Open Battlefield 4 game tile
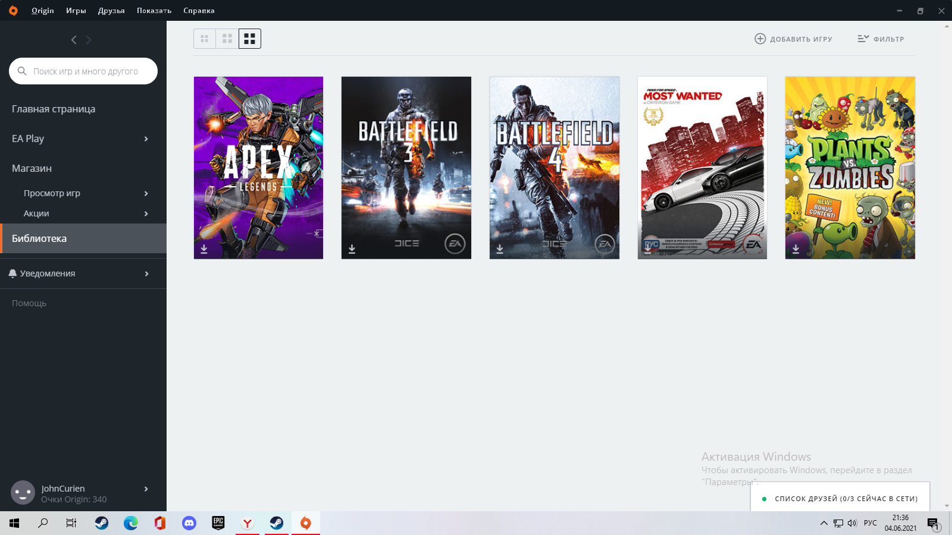952x535 pixels. tap(555, 168)
